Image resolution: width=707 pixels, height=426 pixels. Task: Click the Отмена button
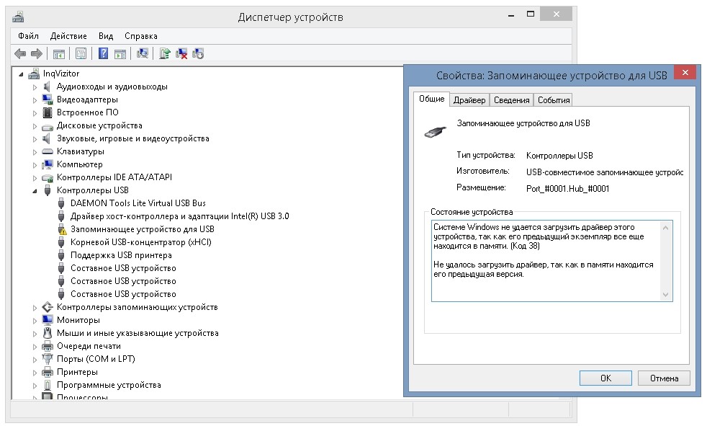[x=664, y=378]
